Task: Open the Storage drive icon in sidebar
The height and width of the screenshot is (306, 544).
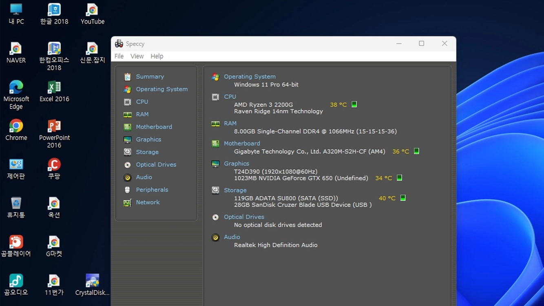Action: [x=128, y=152]
